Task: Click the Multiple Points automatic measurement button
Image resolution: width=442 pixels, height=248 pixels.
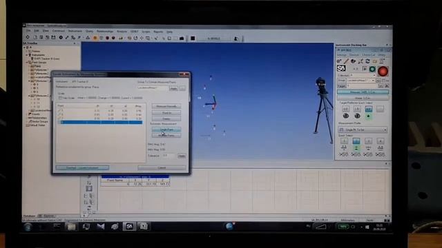Action: [166, 135]
